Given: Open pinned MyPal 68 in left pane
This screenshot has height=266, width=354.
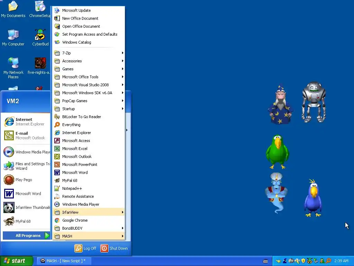Looking at the screenshot, I should (x=26, y=221).
